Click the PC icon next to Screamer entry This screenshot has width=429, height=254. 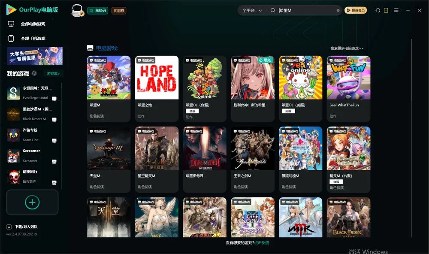point(54,161)
